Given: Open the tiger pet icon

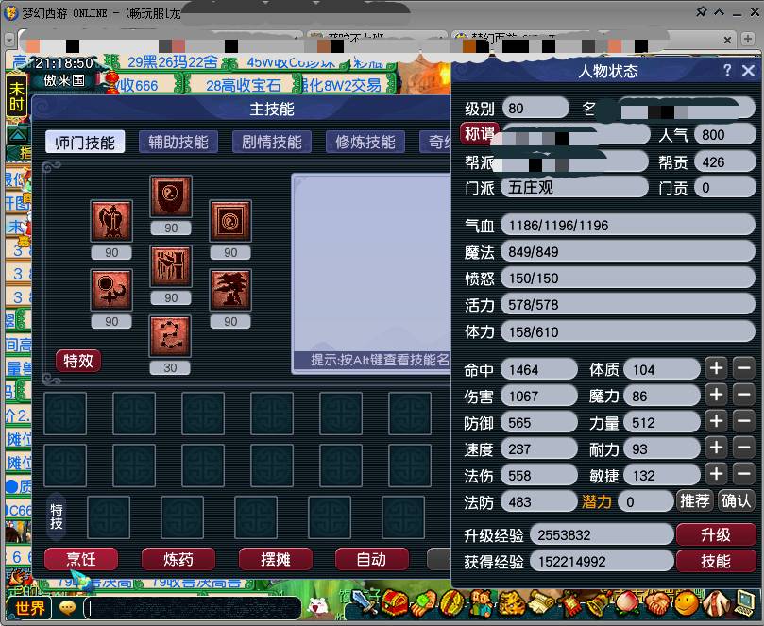Looking at the screenshot, I should 511,603.
